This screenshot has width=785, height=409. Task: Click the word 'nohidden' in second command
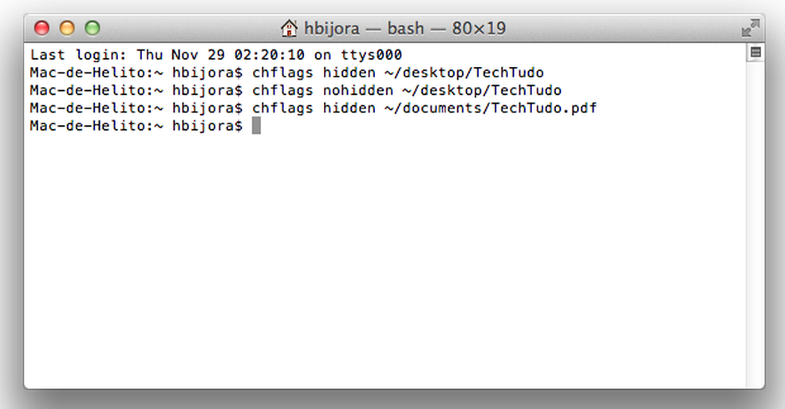tap(349, 90)
